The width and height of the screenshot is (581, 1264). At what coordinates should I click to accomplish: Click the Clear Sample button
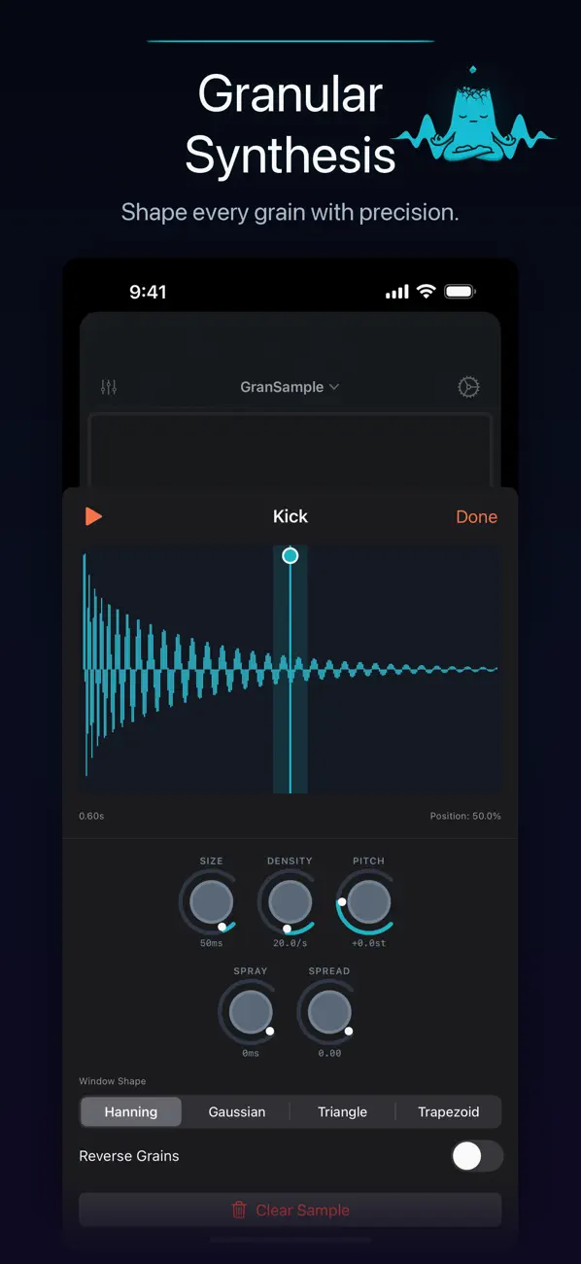[290, 1211]
